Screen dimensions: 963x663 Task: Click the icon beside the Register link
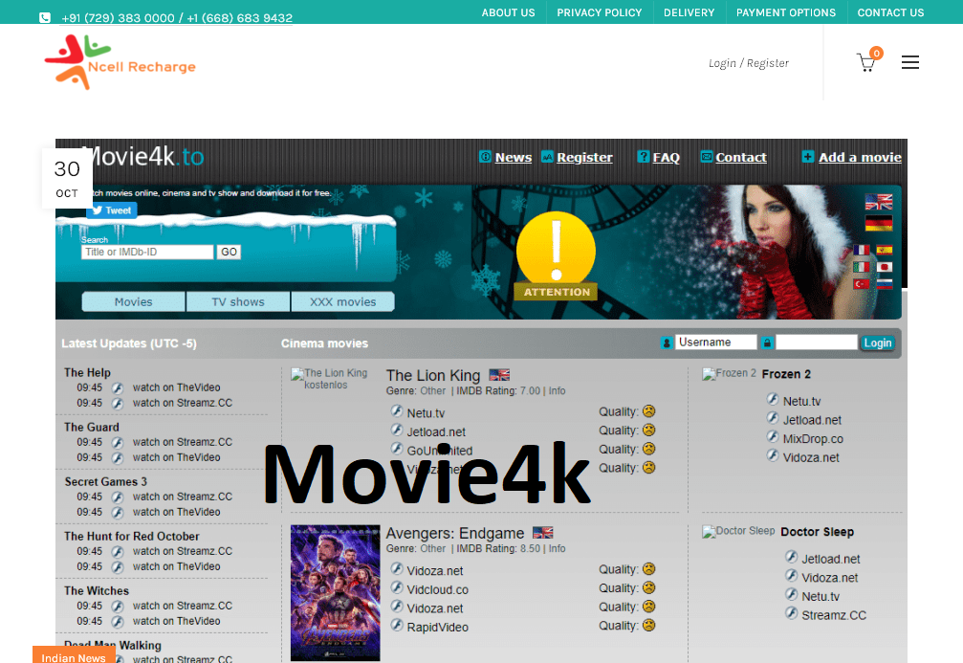pyautogui.click(x=547, y=157)
